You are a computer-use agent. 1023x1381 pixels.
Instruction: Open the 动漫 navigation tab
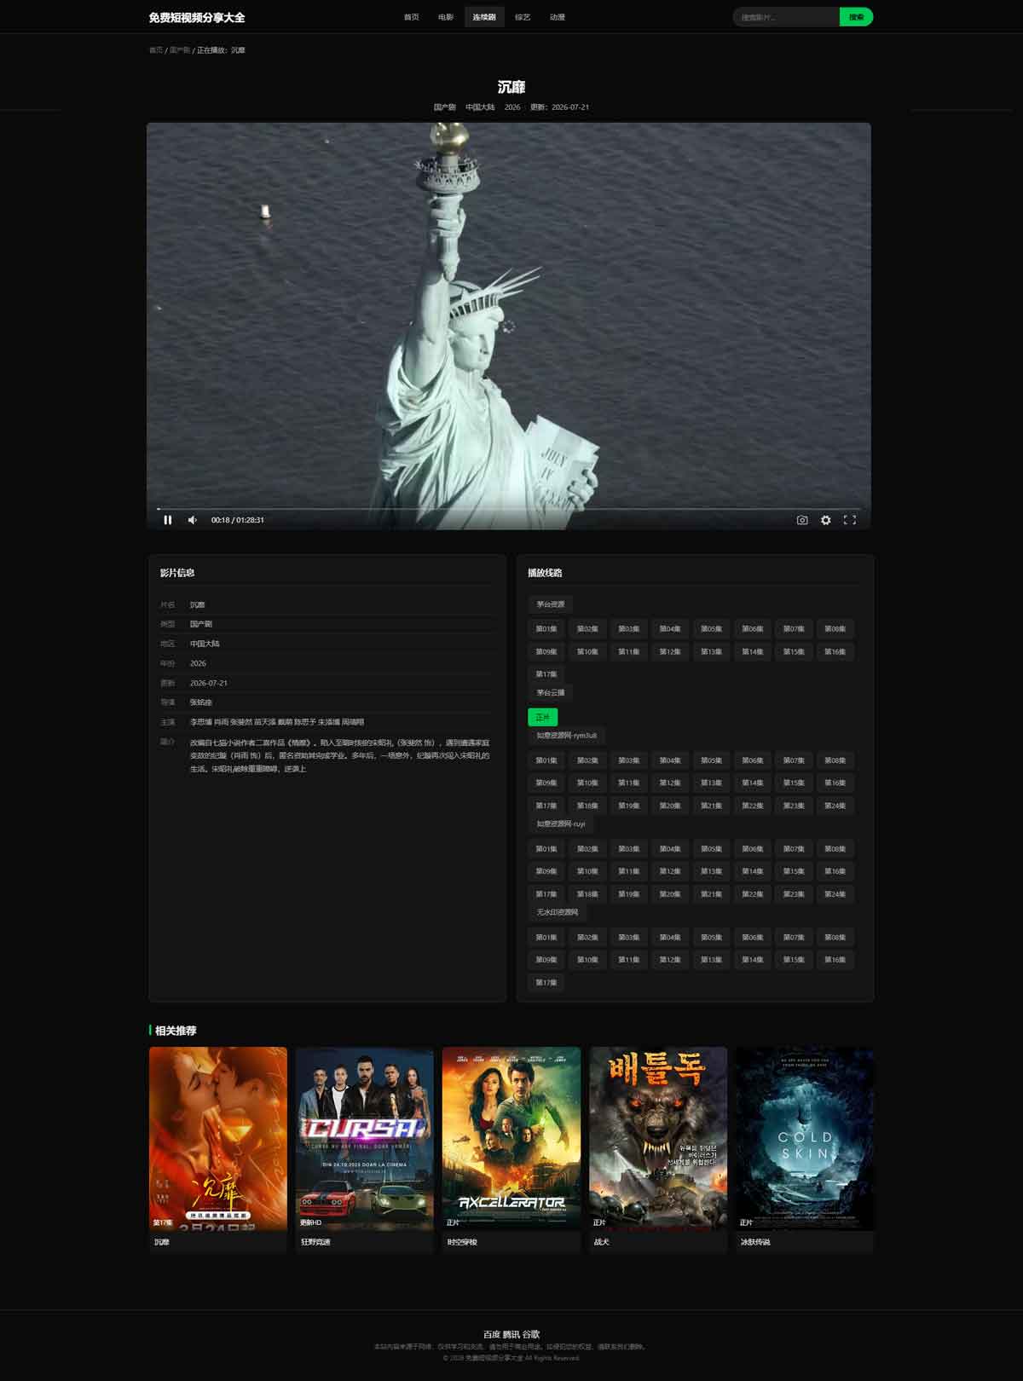(x=558, y=17)
